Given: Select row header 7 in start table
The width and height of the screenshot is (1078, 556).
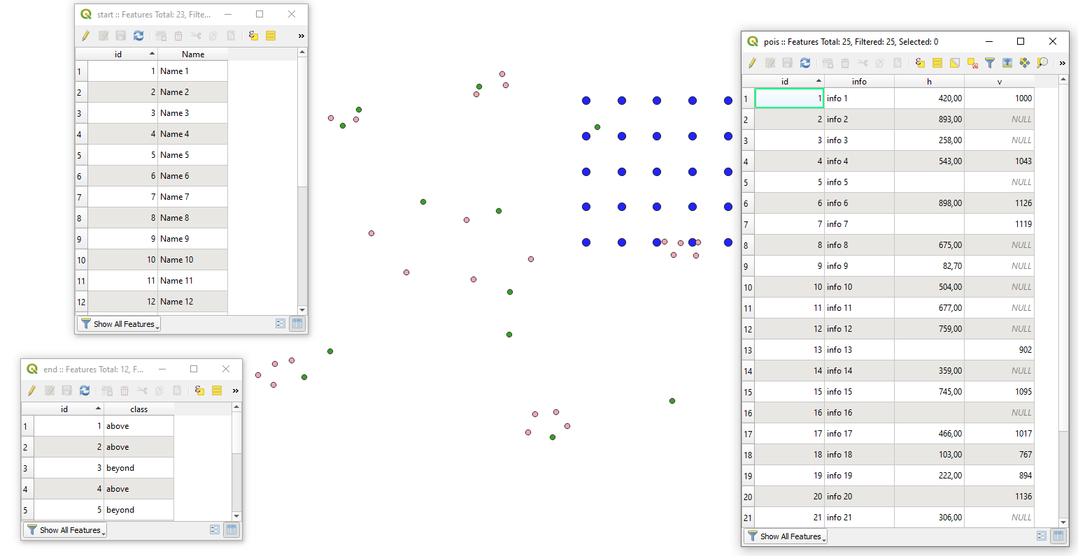Looking at the screenshot, I should [81, 197].
